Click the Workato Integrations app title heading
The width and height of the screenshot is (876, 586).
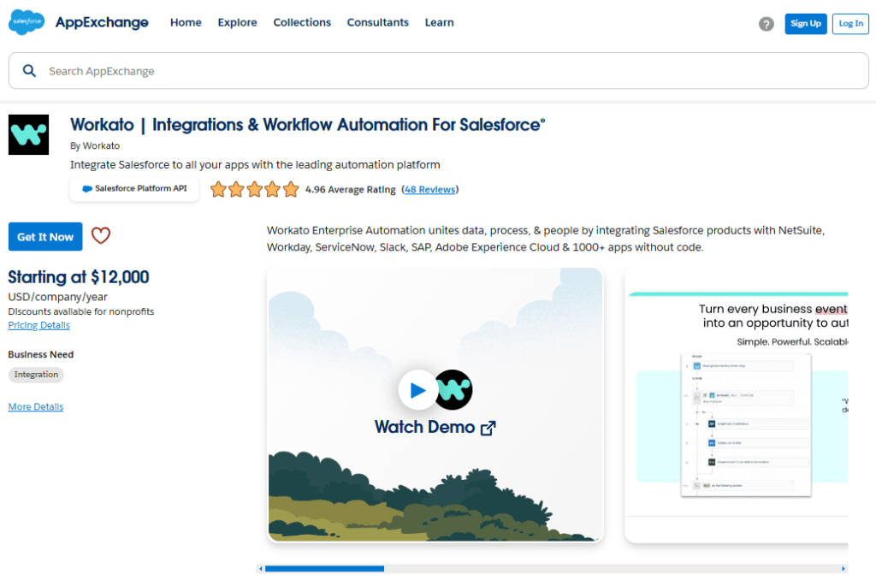(x=307, y=125)
